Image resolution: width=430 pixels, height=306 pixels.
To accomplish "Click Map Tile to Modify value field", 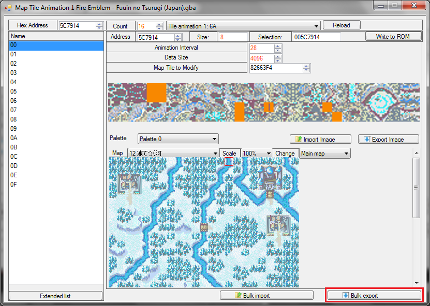I will pos(276,68).
